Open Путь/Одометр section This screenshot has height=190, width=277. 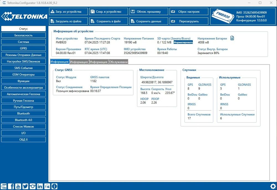point(23,107)
